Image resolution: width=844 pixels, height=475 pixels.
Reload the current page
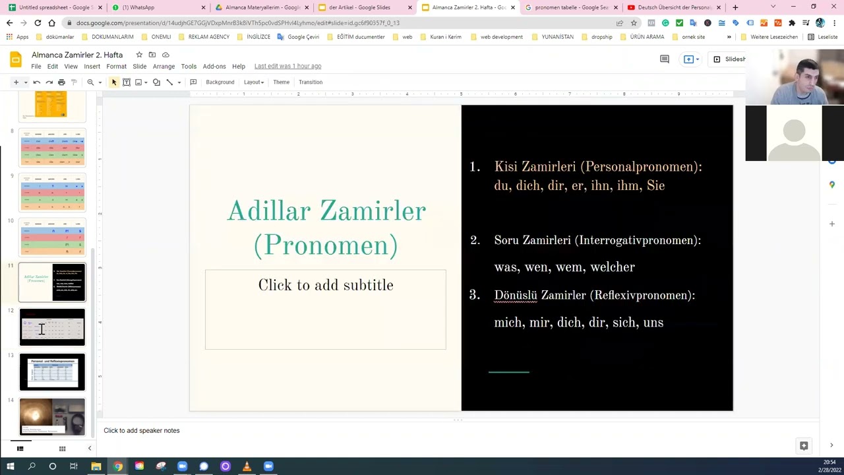[38, 22]
